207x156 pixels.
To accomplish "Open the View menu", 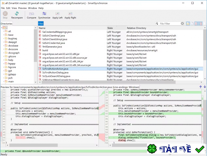I will click(x=14, y=8).
